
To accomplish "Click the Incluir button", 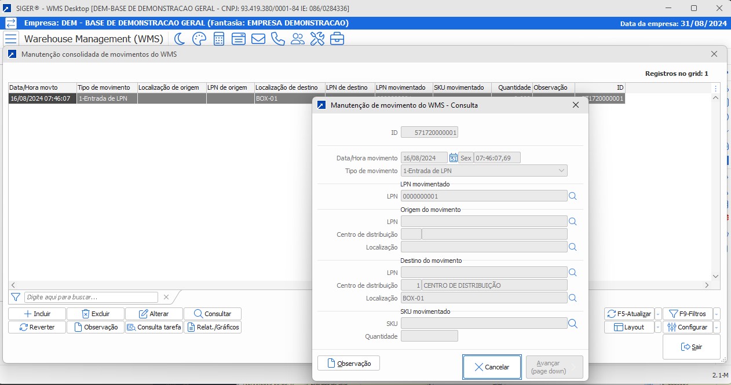I will pyautogui.click(x=37, y=314).
